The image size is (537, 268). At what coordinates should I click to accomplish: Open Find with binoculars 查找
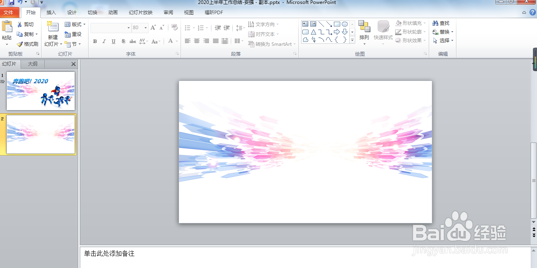[441, 23]
